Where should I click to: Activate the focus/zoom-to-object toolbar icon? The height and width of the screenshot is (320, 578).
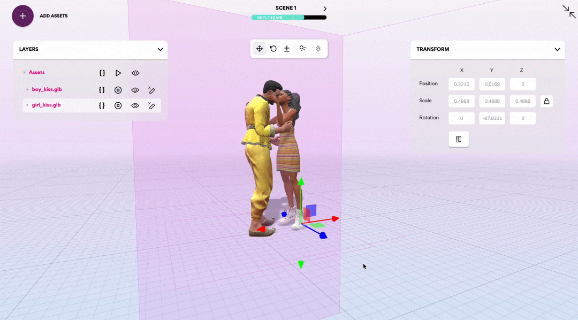tap(302, 48)
